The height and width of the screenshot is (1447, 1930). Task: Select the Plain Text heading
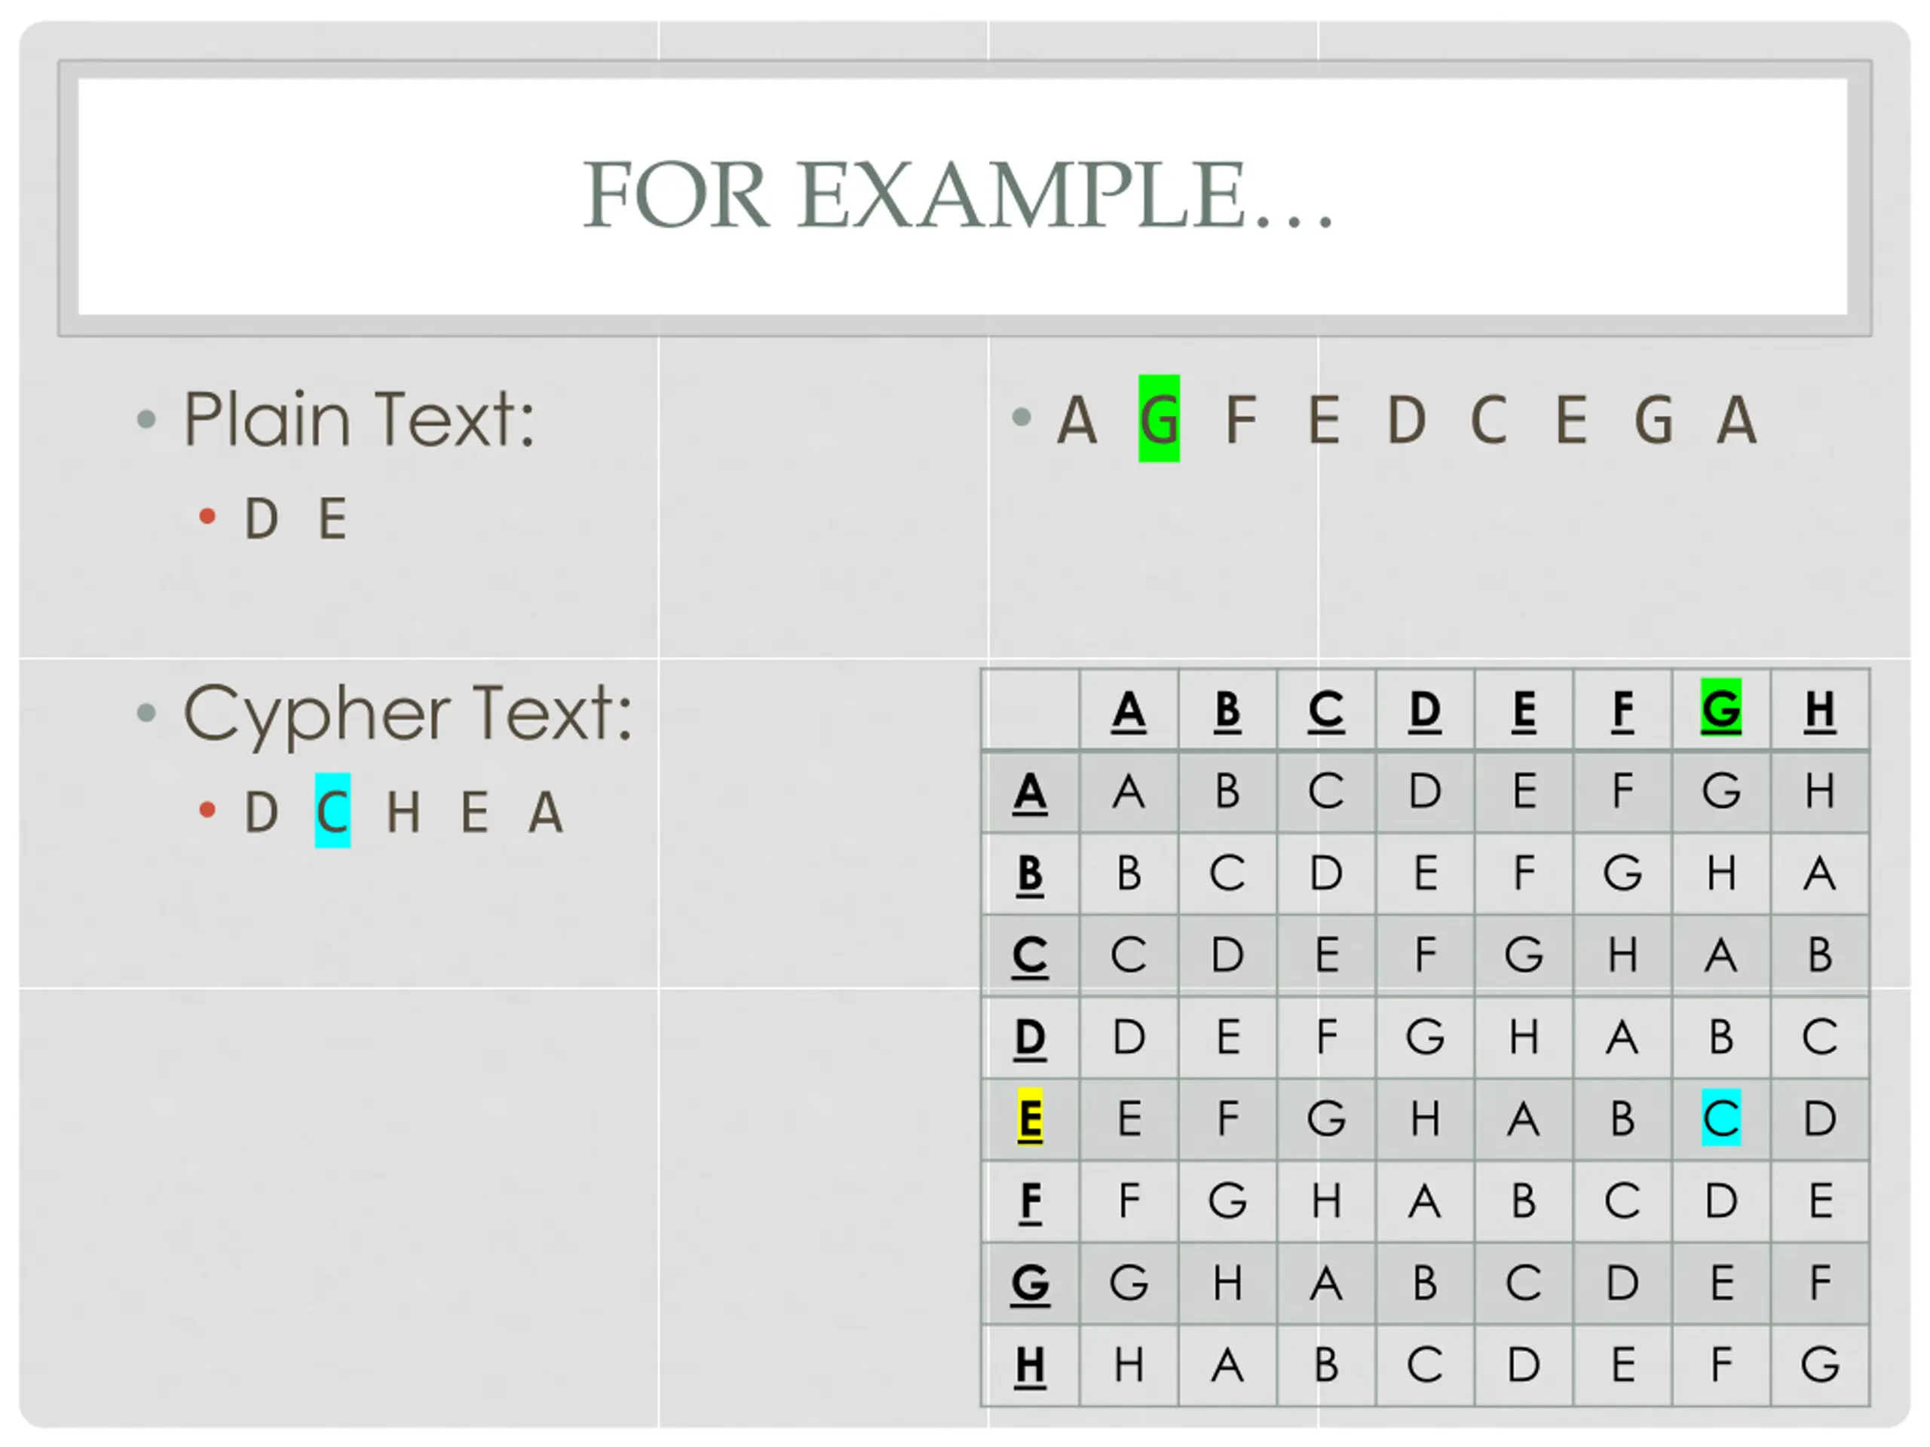(x=359, y=420)
